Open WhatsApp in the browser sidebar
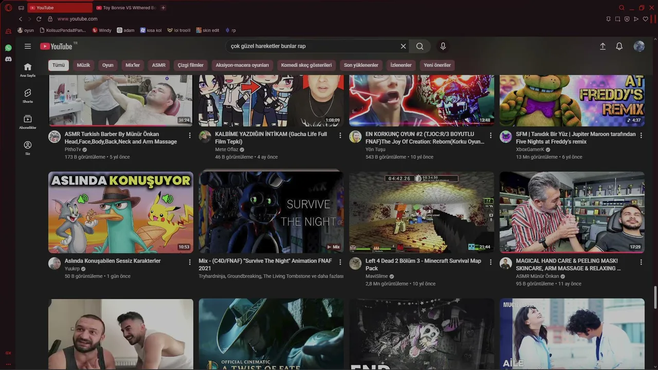The height and width of the screenshot is (370, 658). (8, 48)
